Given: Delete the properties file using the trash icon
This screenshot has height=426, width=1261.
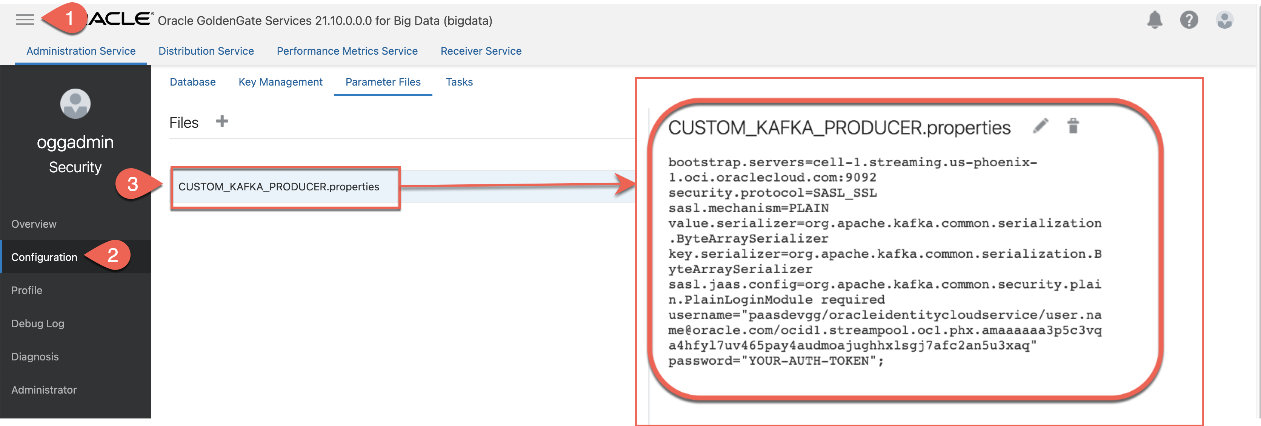Looking at the screenshot, I should click(1073, 126).
